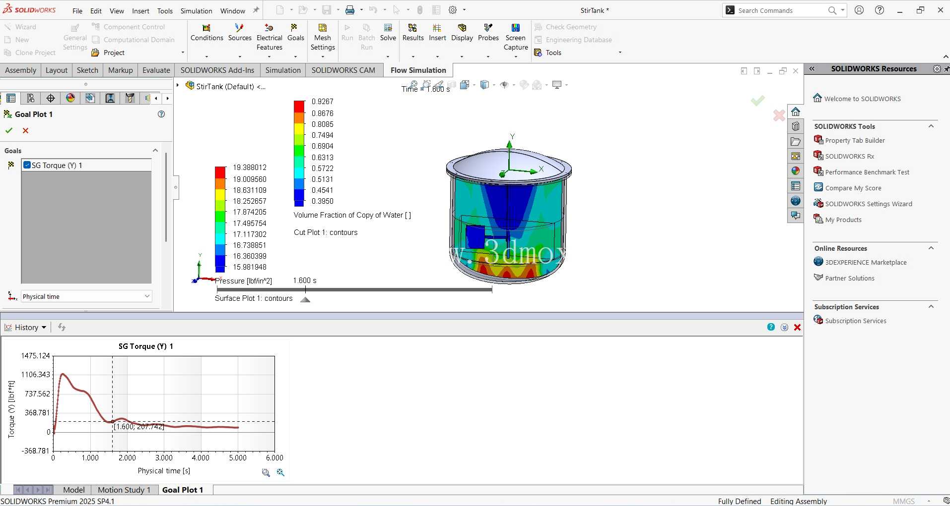Image resolution: width=950 pixels, height=506 pixels.
Task: Open the Display tool
Action: pyautogui.click(x=462, y=33)
